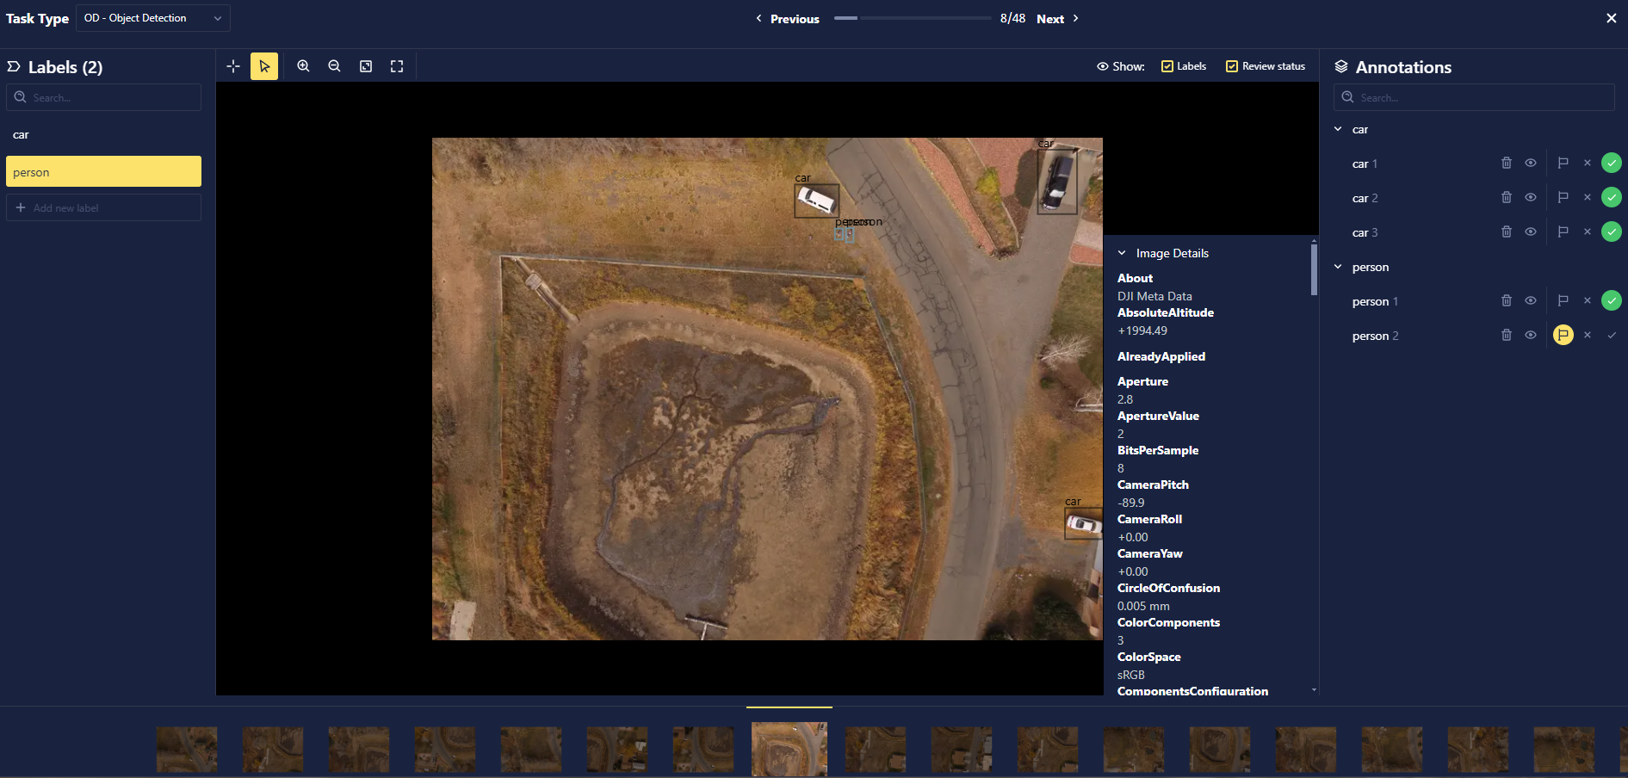The width and height of the screenshot is (1628, 778).
Task: Click green approved check for person 1
Action: (x=1612, y=300)
